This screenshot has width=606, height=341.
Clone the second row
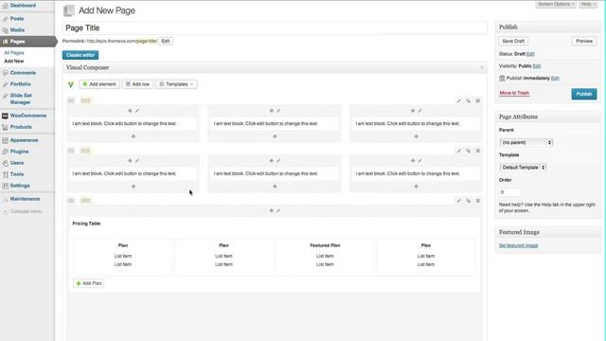tap(469, 151)
